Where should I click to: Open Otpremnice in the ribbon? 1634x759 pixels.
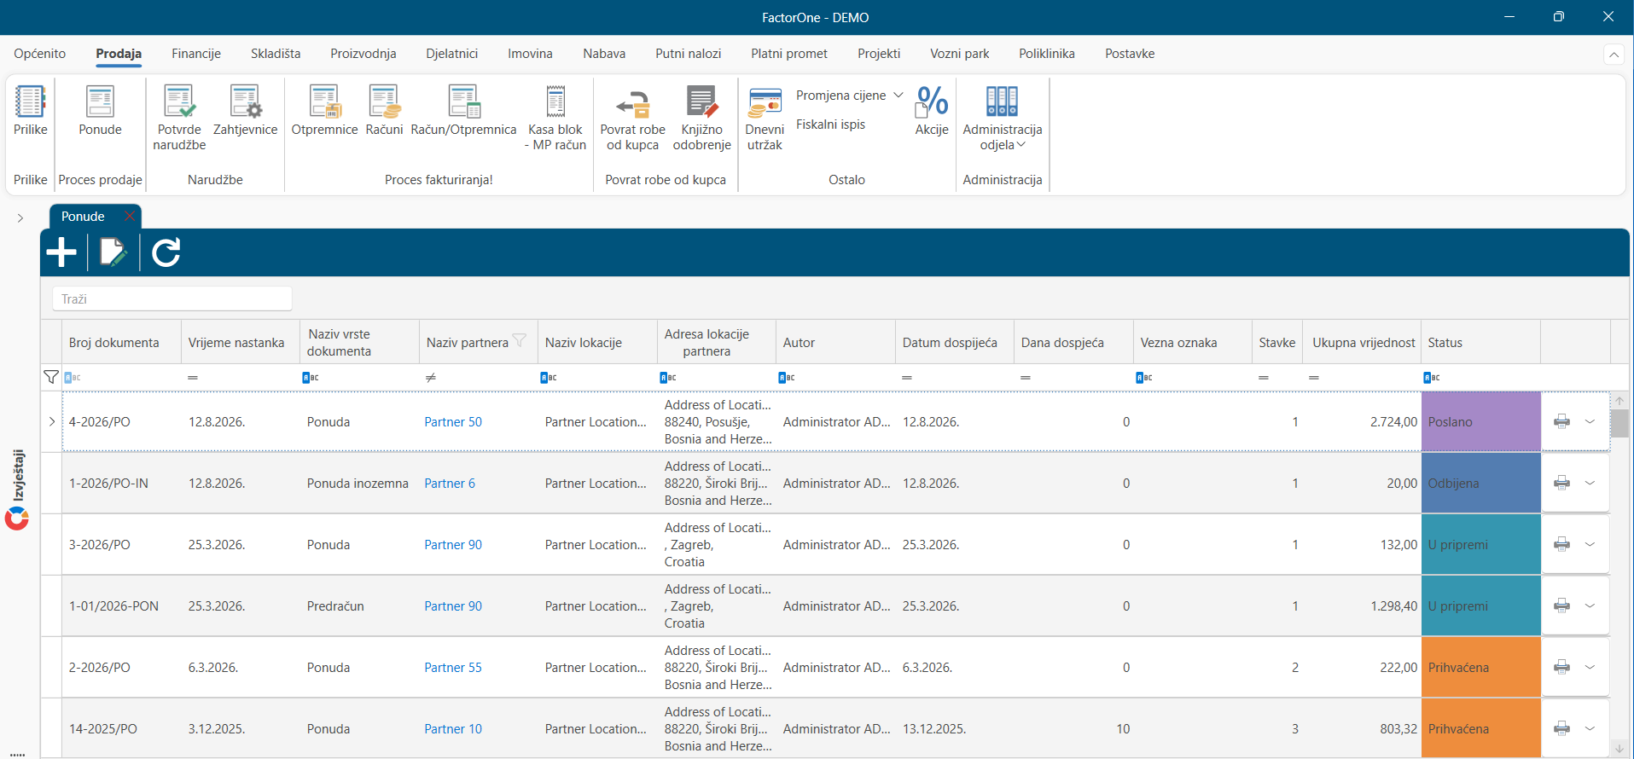point(324,111)
